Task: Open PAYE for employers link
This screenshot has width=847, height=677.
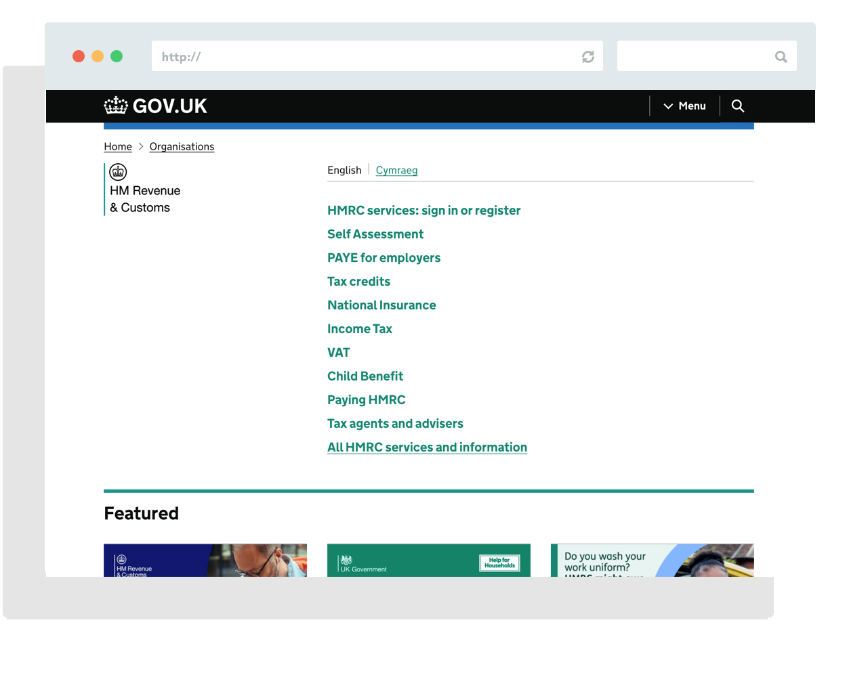Action: [x=384, y=258]
